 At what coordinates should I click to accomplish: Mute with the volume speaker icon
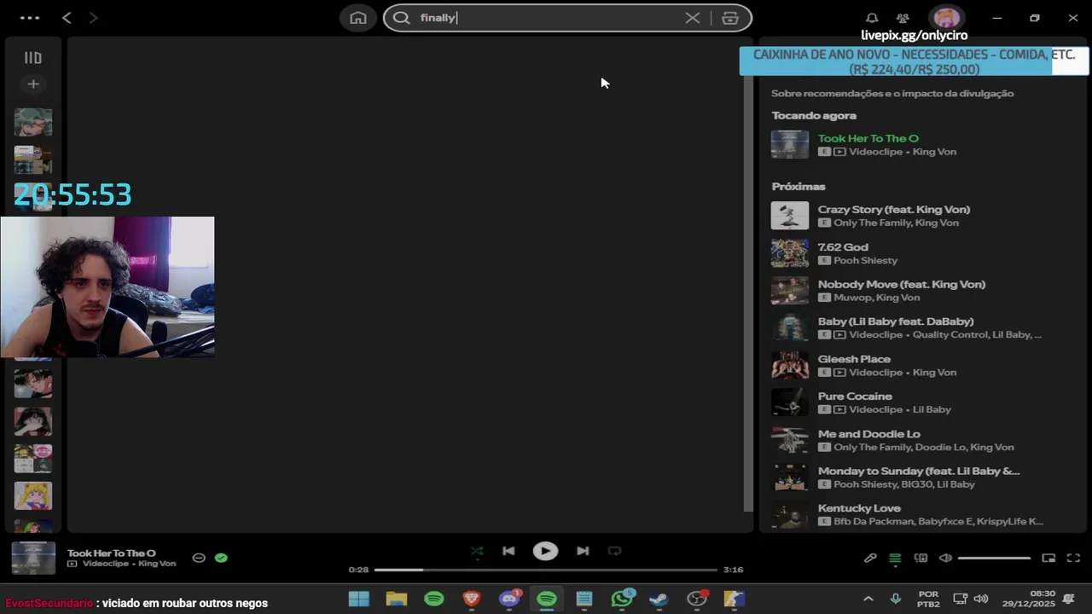pos(945,558)
